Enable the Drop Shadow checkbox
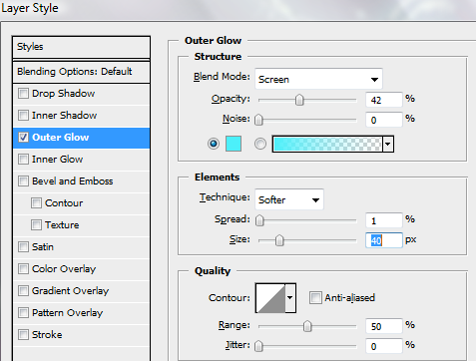The width and height of the screenshot is (476, 361). 23,94
